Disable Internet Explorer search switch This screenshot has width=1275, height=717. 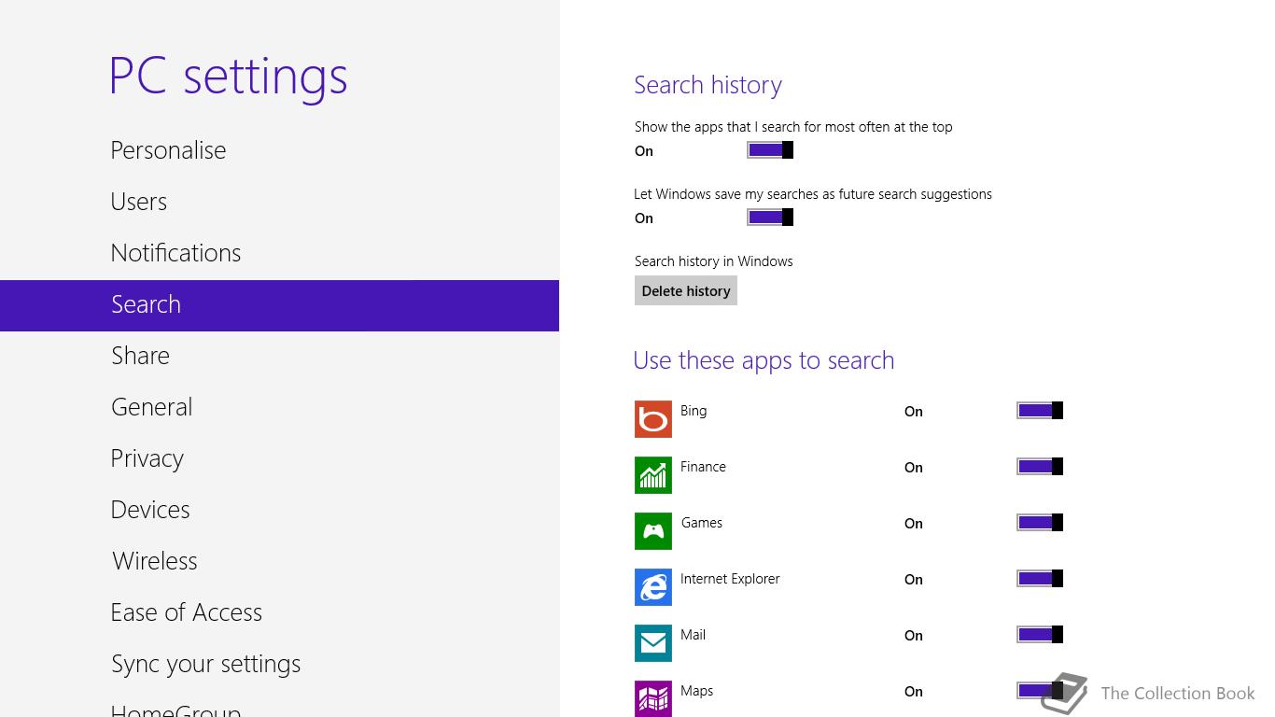pyautogui.click(x=1040, y=579)
